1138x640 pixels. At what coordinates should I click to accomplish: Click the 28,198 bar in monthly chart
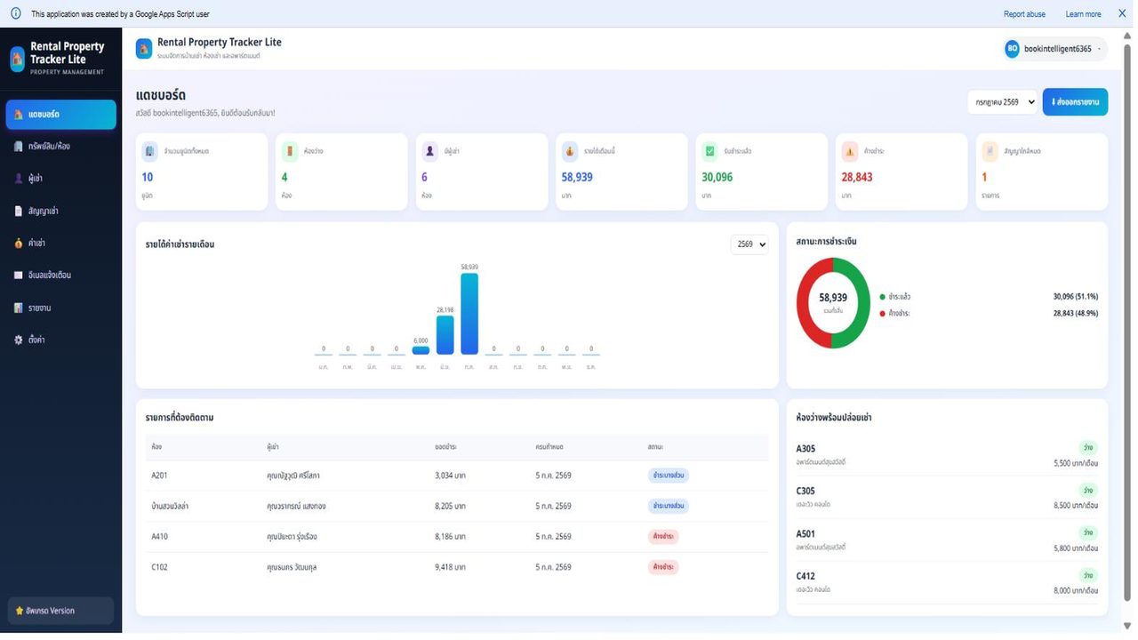(445, 335)
